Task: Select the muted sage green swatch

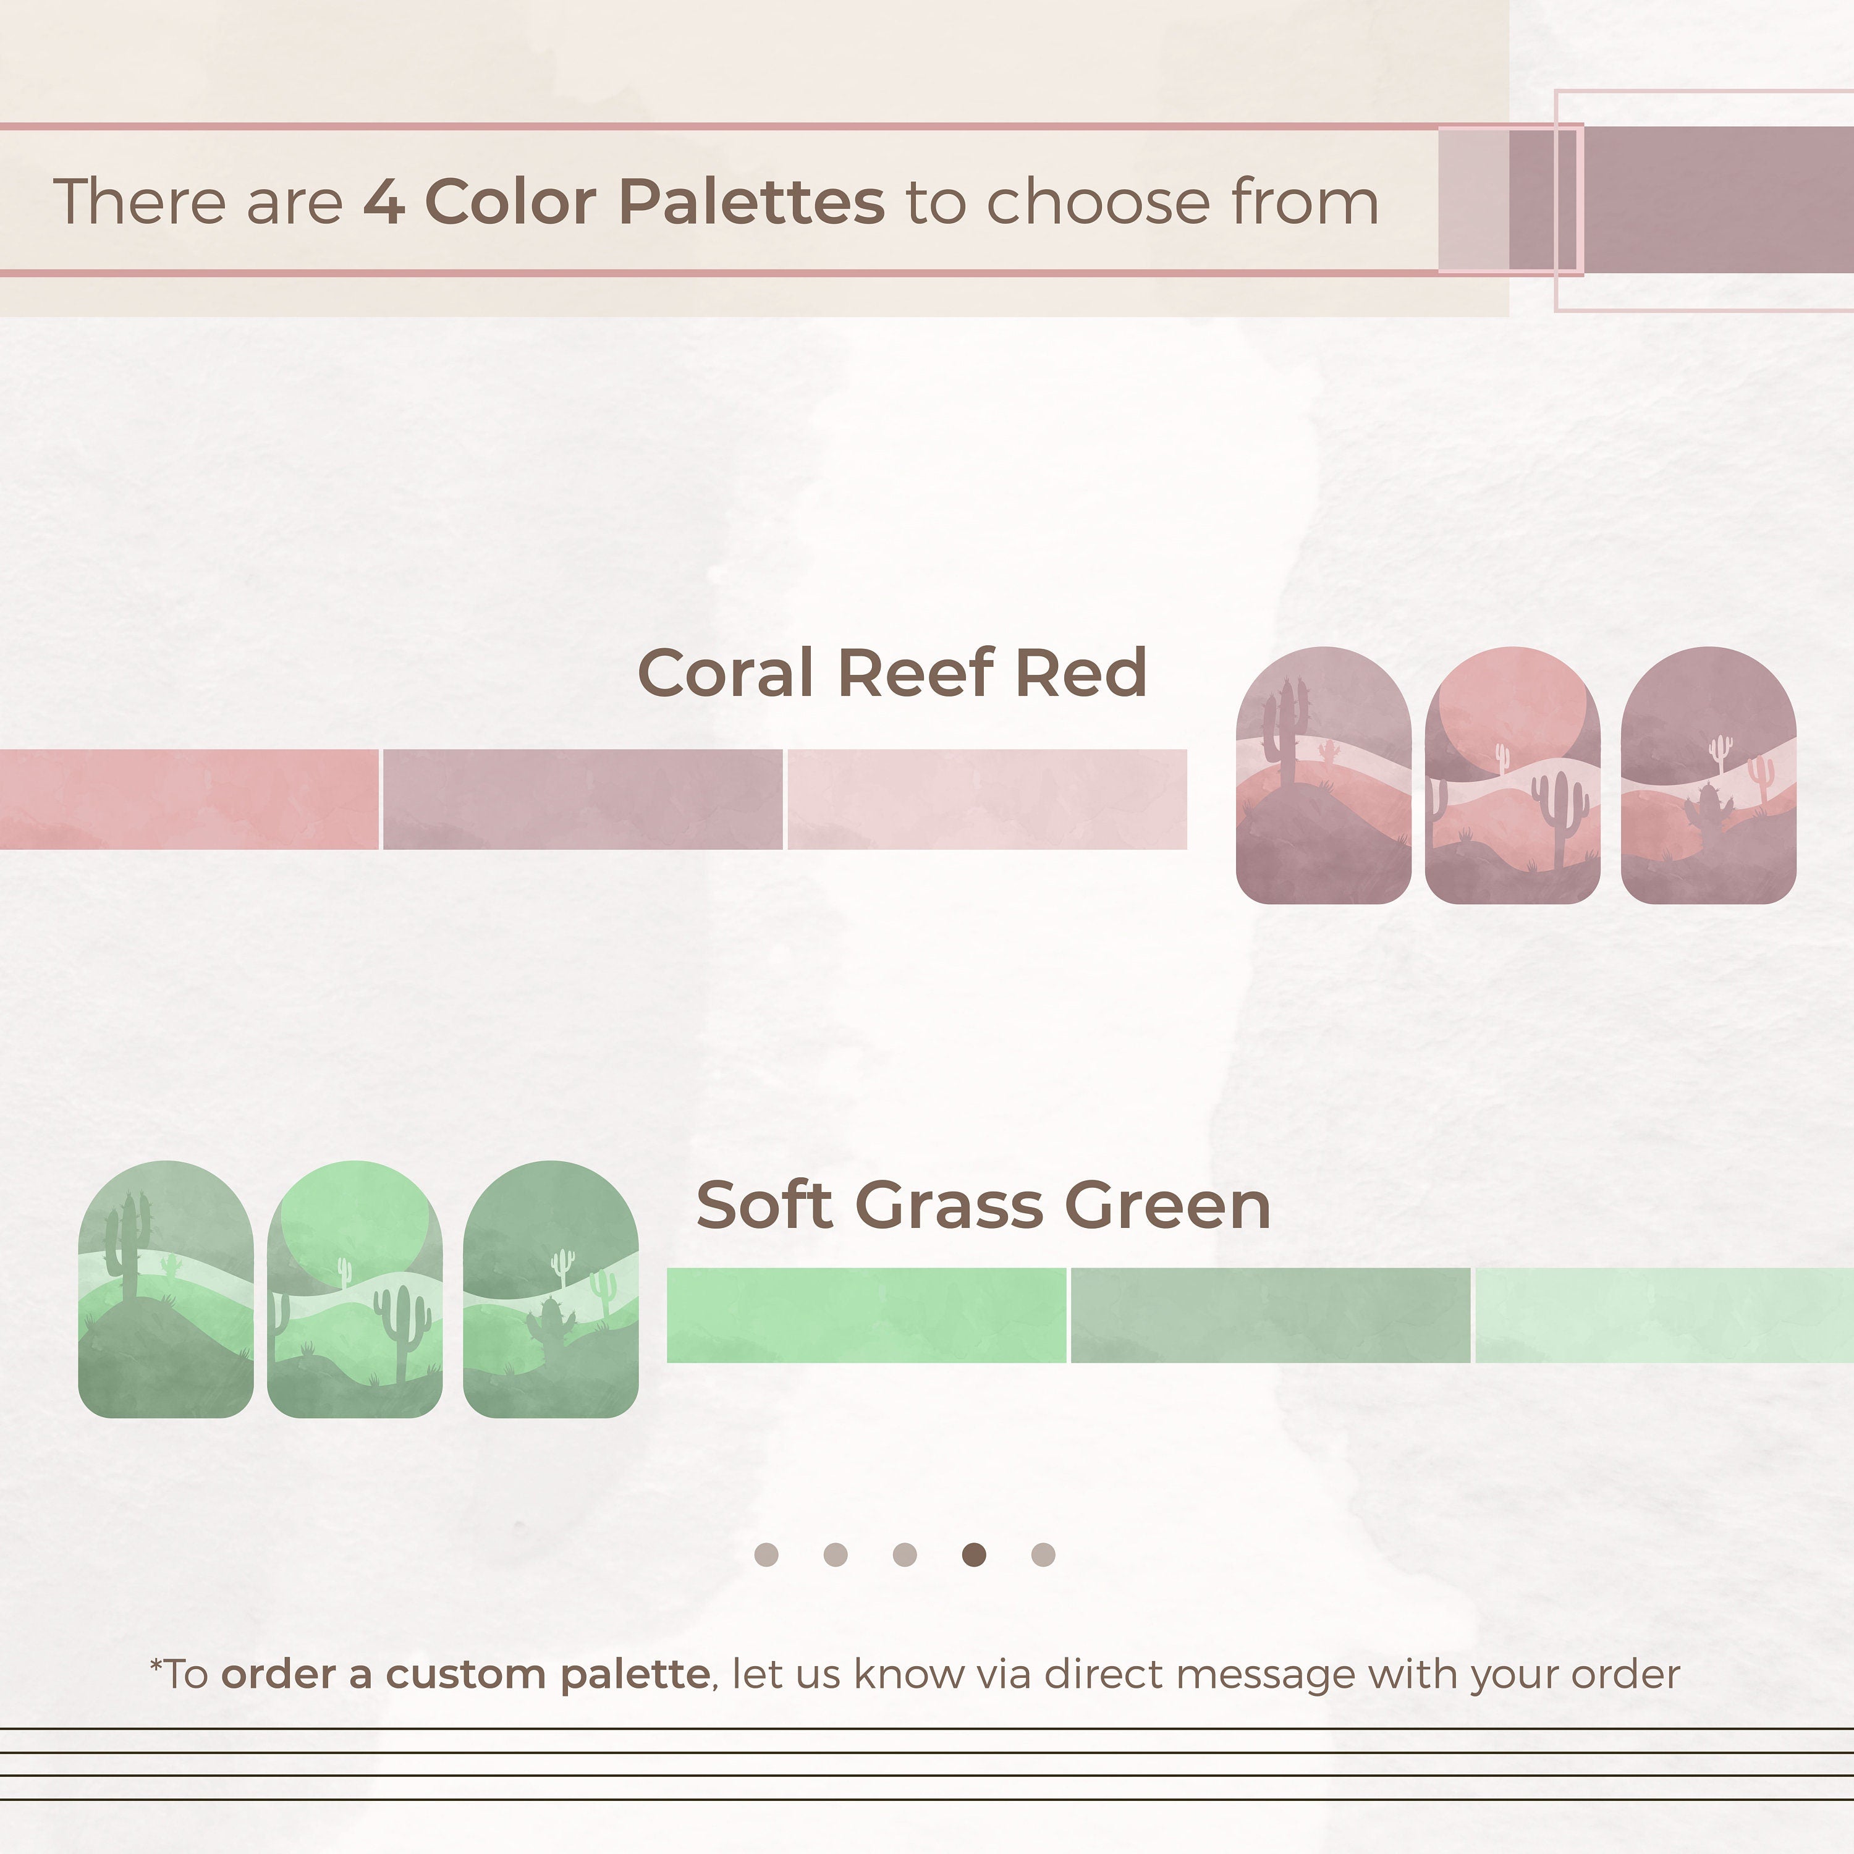Action: [1269, 1314]
